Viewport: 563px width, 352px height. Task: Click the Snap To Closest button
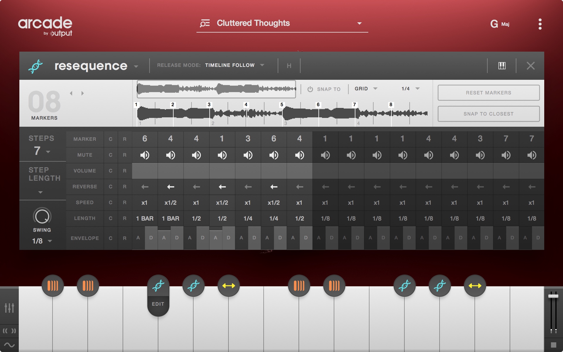pos(488,114)
